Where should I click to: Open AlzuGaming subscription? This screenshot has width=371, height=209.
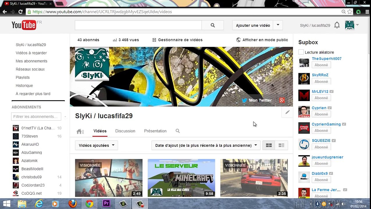[31, 152]
